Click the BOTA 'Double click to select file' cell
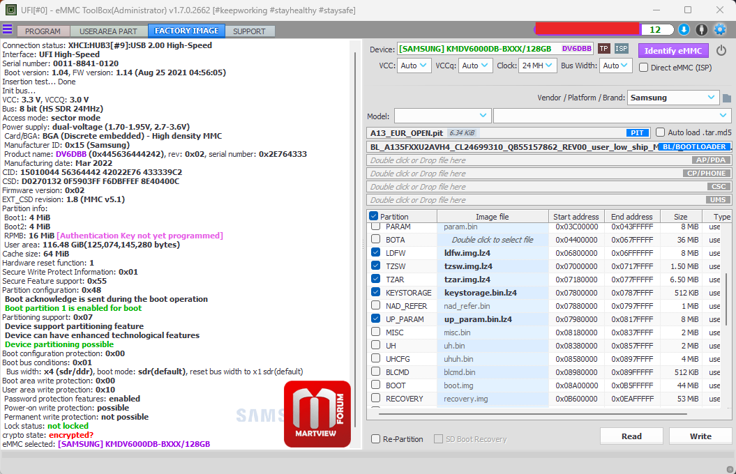This screenshot has width=736, height=474. [493, 240]
